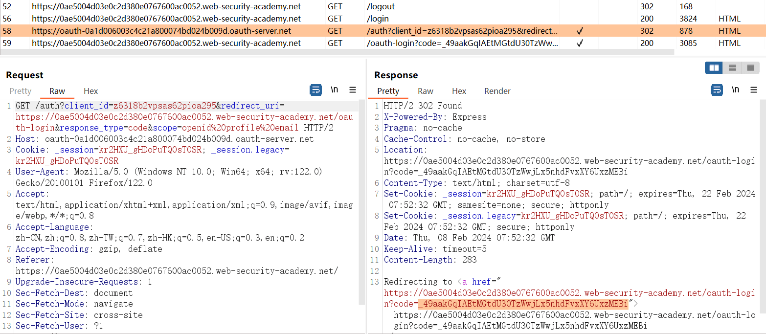Viewport: 766px width, 334px height.
Task: Select history row 59 with /oauth-login request
Action: pos(166,43)
